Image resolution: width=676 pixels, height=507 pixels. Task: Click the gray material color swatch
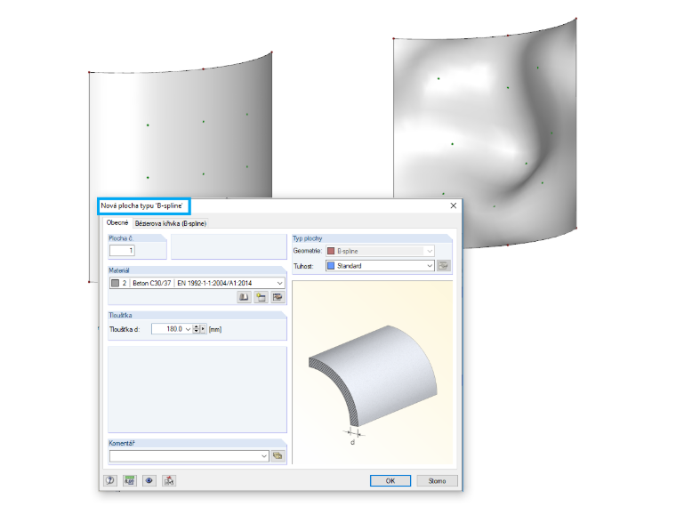(x=115, y=283)
